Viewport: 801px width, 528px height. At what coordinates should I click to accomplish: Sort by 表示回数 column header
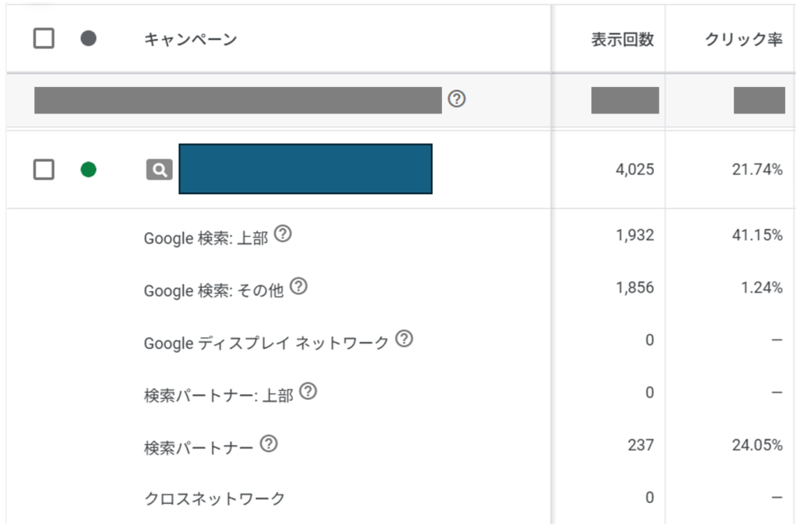tap(622, 39)
